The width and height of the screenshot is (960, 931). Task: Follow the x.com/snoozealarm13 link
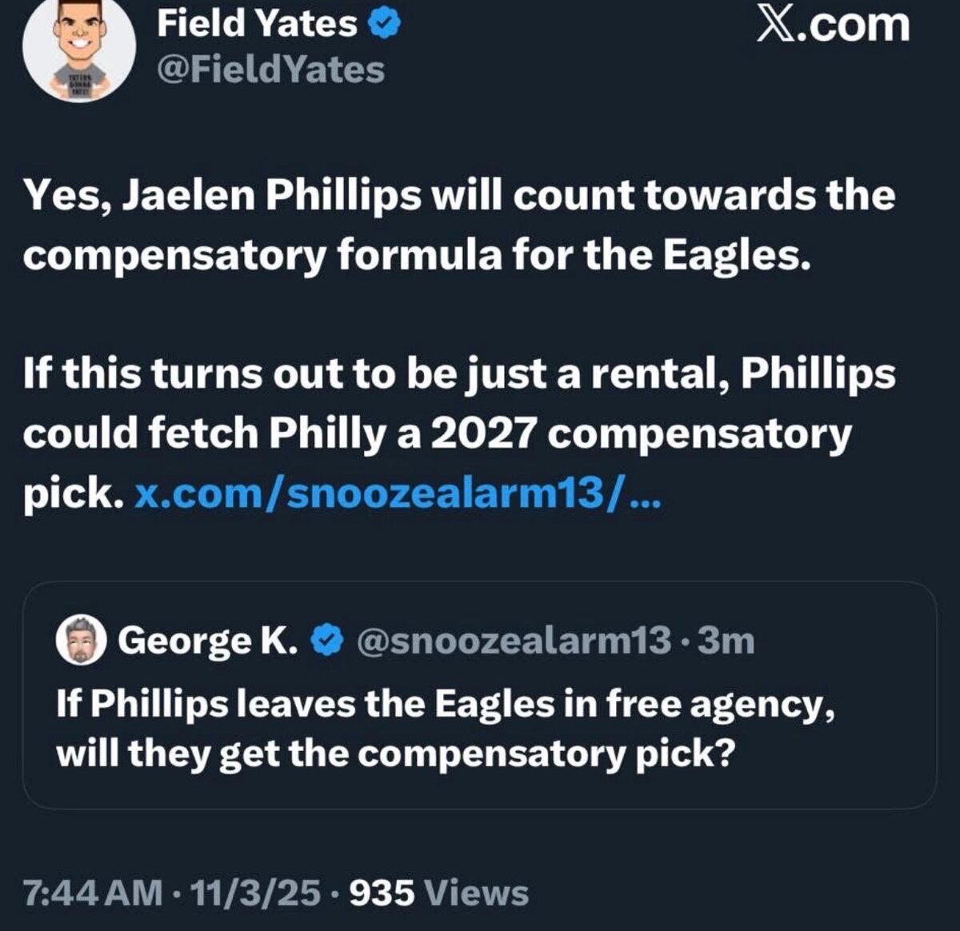pos(398,493)
